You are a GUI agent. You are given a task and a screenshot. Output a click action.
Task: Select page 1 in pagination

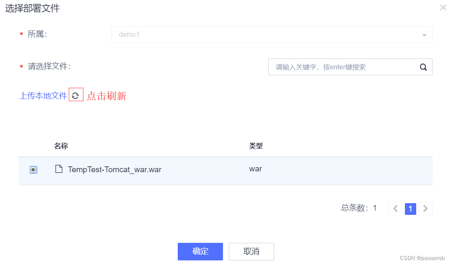410,209
